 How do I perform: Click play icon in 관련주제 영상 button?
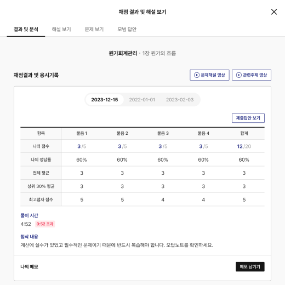239,75
